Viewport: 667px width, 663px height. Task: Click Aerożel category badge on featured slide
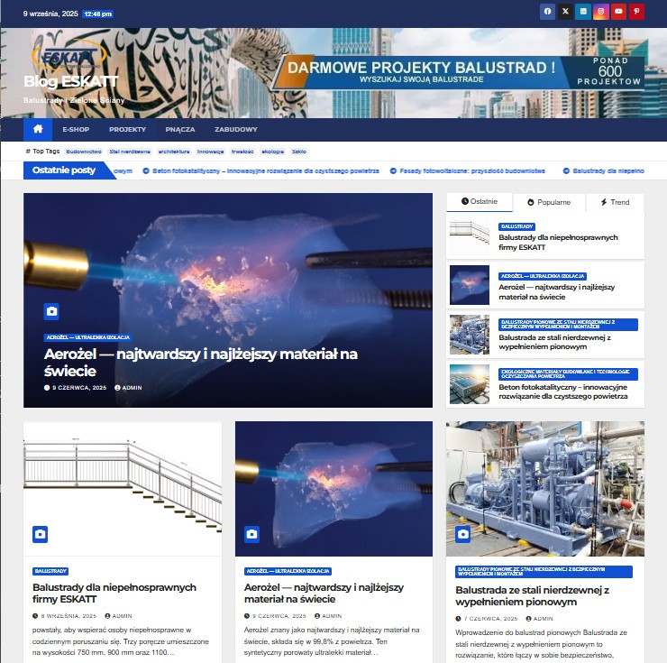(88, 337)
